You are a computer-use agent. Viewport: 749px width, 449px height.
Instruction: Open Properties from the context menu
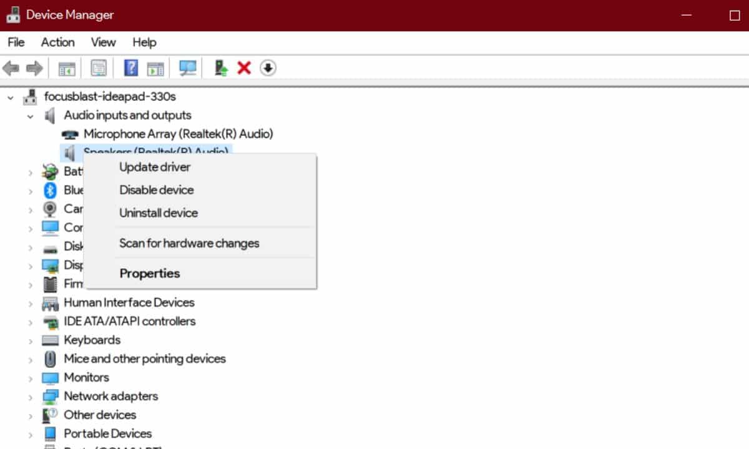[x=150, y=274]
